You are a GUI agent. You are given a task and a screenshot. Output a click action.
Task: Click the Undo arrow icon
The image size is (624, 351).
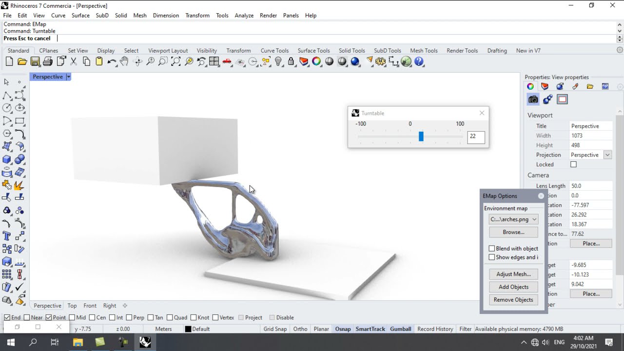coord(112,61)
